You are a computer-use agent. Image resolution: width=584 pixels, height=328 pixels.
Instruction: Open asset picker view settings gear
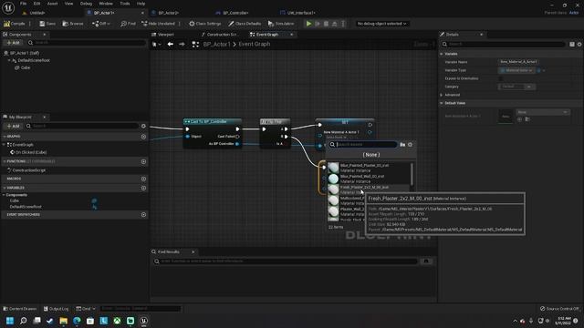[410, 144]
